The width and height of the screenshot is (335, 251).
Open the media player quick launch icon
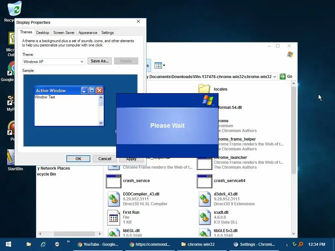click(57, 244)
